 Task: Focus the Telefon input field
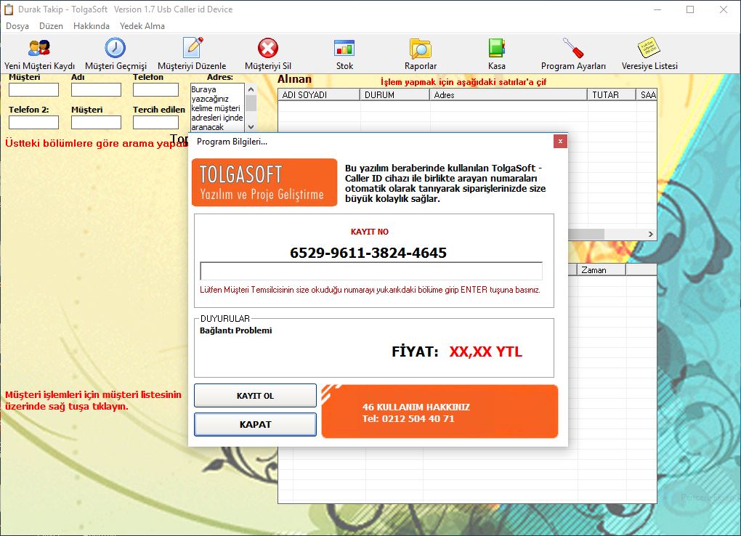click(x=156, y=90)
